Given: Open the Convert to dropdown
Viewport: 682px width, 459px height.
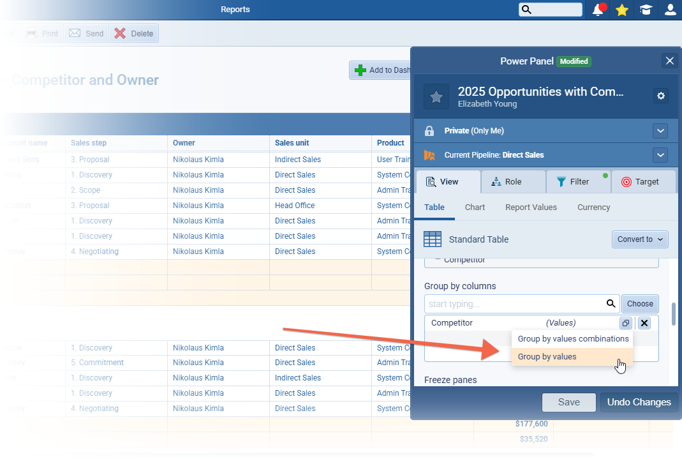Looking at the screenshot, I should click(x=639, y=239).
